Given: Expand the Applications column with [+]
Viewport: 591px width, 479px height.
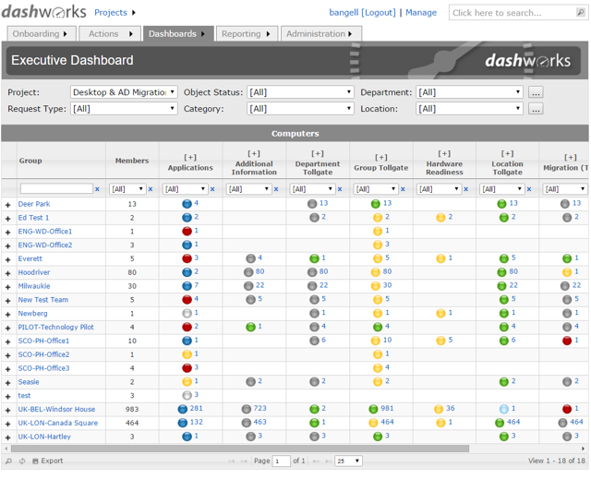Looking at the screenshot, I should [x=190, y=158].
